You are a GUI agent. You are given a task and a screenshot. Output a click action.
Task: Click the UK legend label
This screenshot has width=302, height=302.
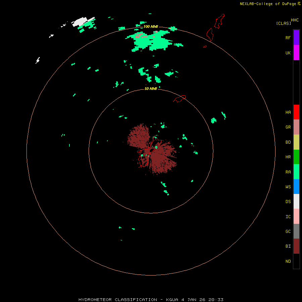(x=288, y=53)
